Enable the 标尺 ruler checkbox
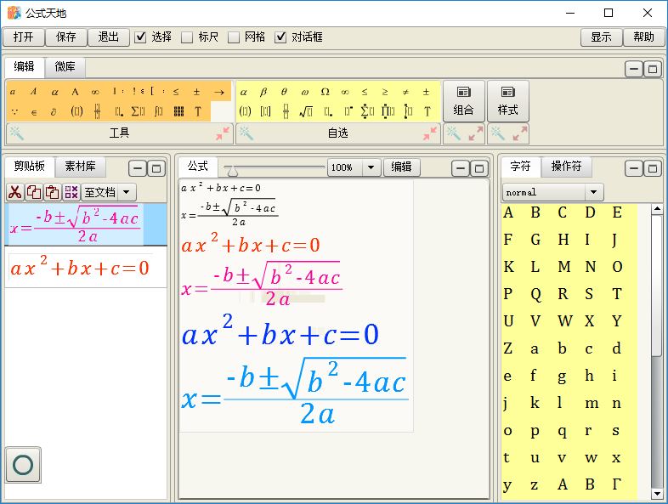 [187, 37]
